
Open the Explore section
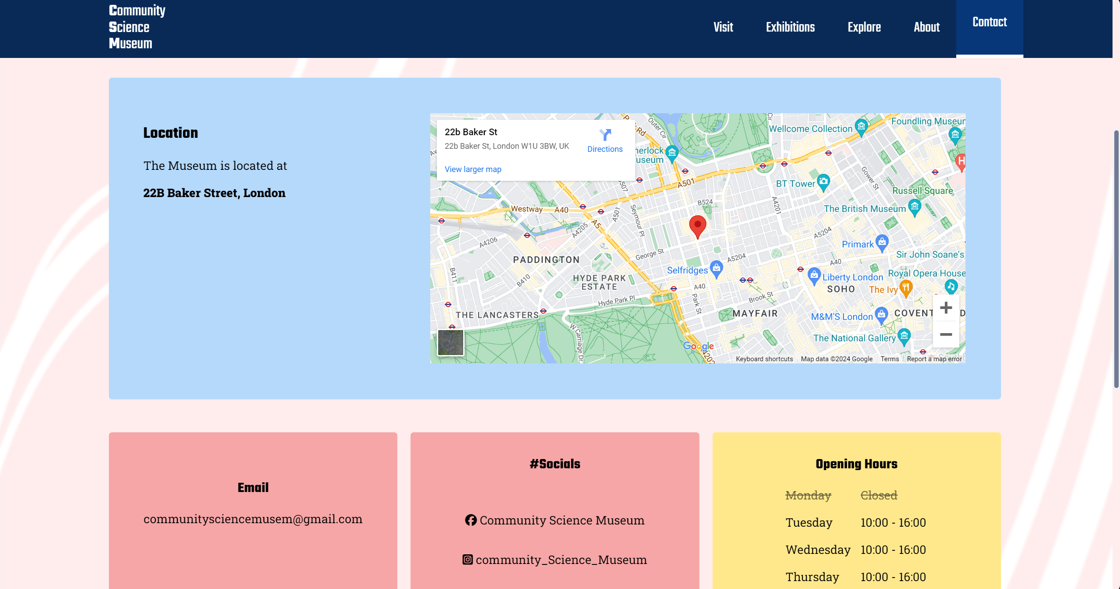click(864, 27)
